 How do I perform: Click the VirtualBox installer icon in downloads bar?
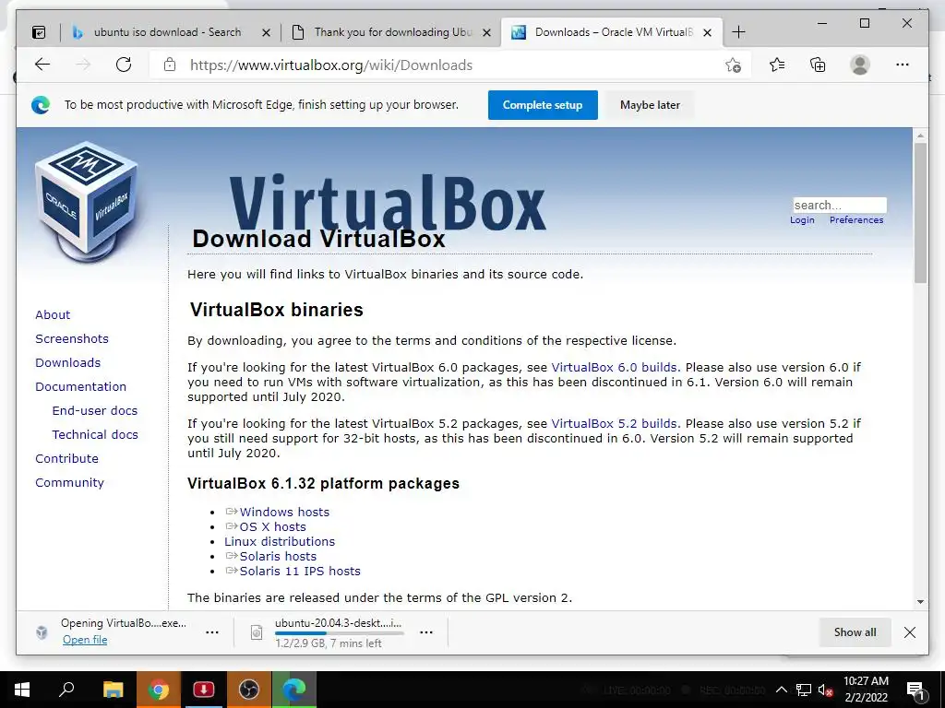(42, 632)
